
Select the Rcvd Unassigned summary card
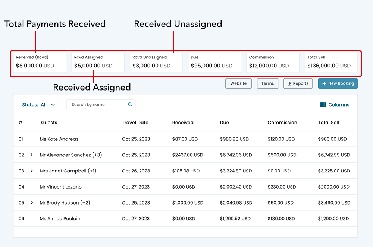click(156, 62)
